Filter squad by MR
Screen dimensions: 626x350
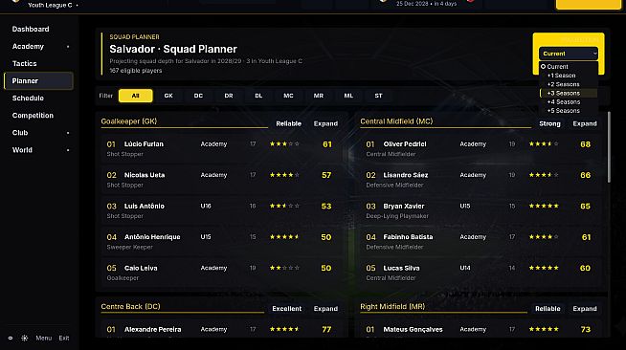click(318, 96)
